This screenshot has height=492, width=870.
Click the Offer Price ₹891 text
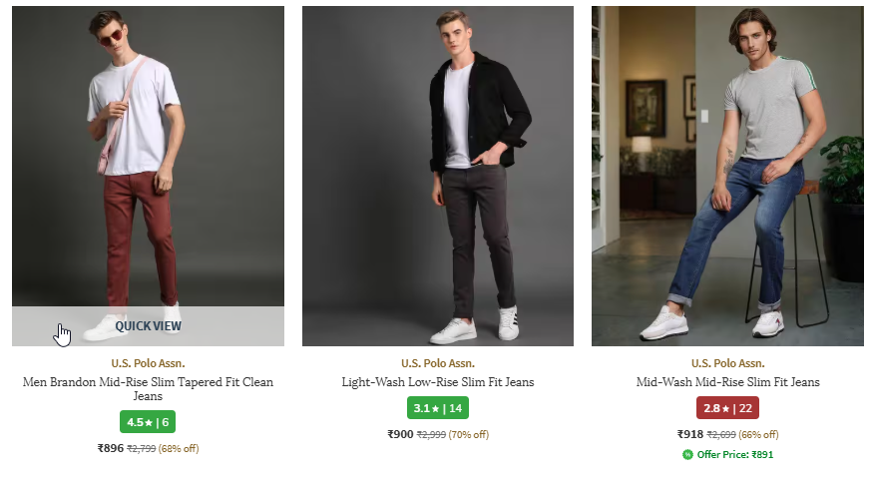tap(734, 455)
